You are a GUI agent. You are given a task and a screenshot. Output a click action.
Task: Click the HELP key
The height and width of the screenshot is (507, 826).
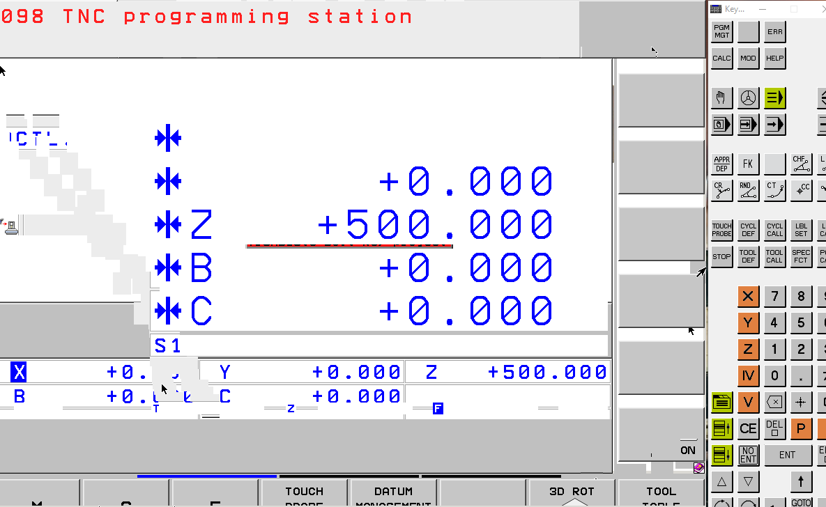pyautogui.click(x=775, y=58)
